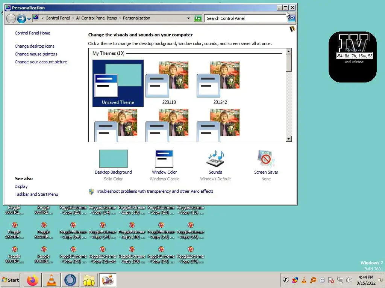
Task: Select the Control Panel breadcrumb
Action: [x=58, y=18]
